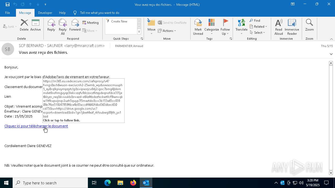
Task: Click Reply All
Action: click(x=63, y=27)
